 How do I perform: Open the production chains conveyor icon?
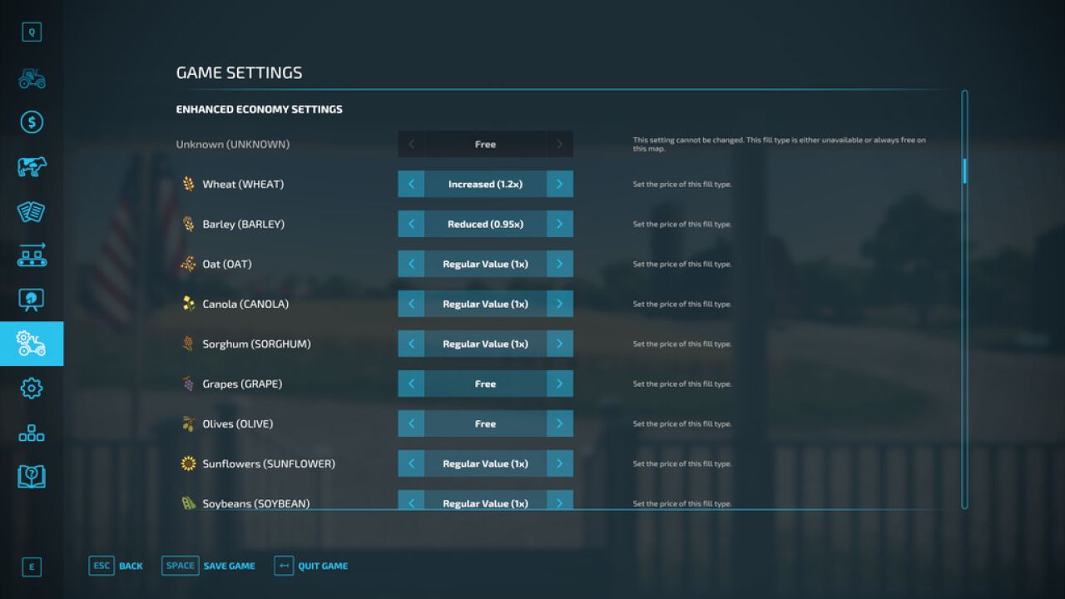tap(32, 255)
